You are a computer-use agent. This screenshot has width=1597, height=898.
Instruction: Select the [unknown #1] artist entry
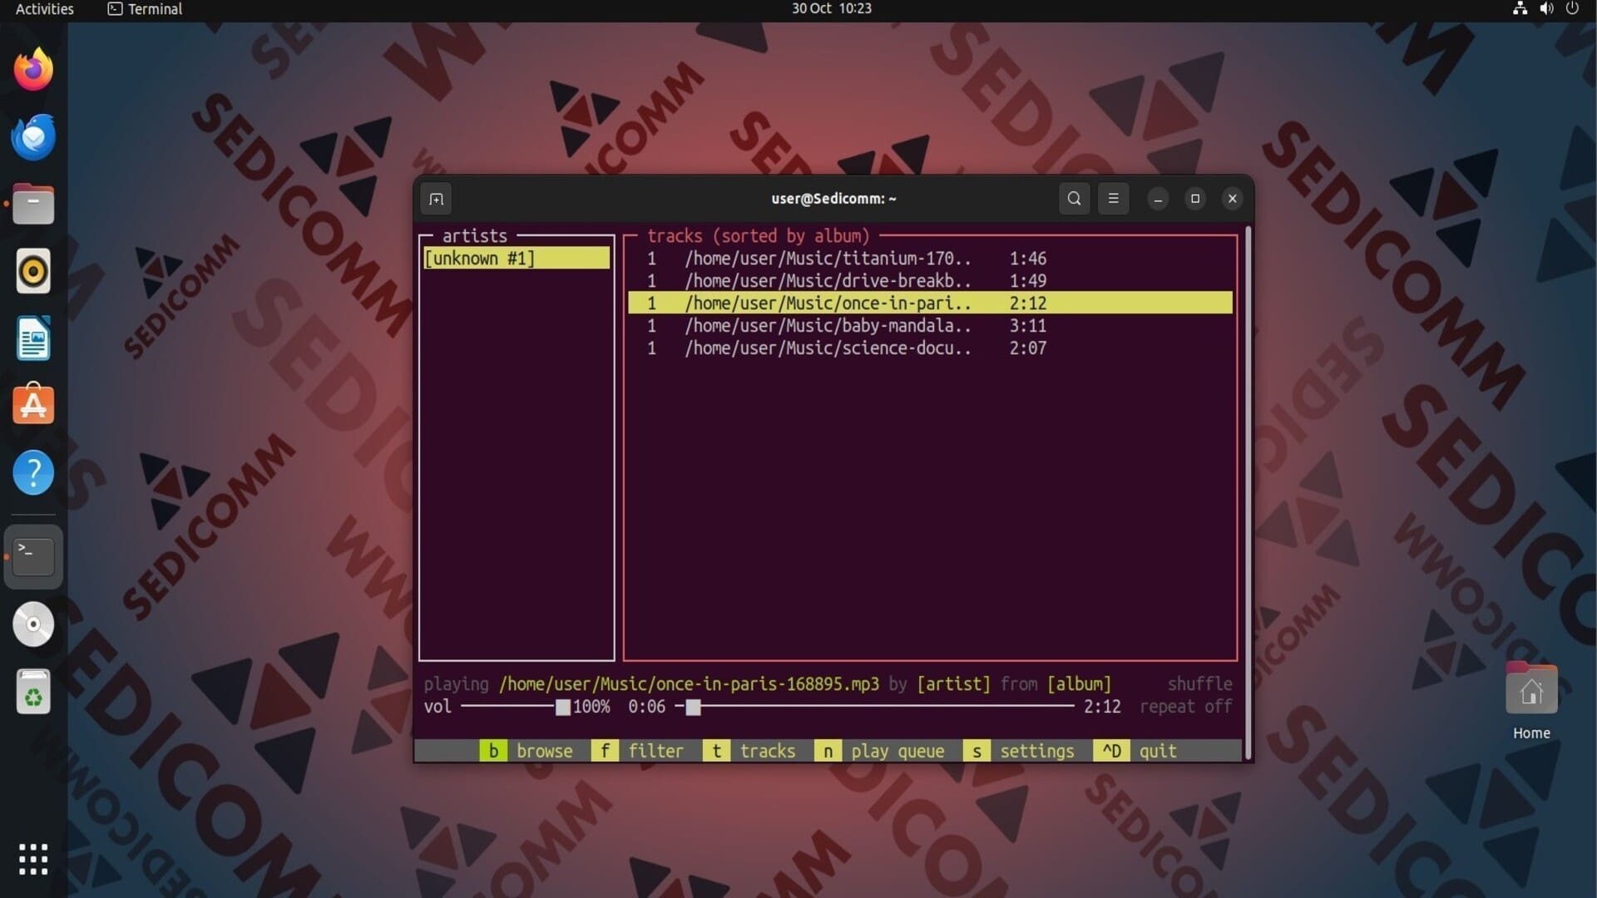pos(517,259)
